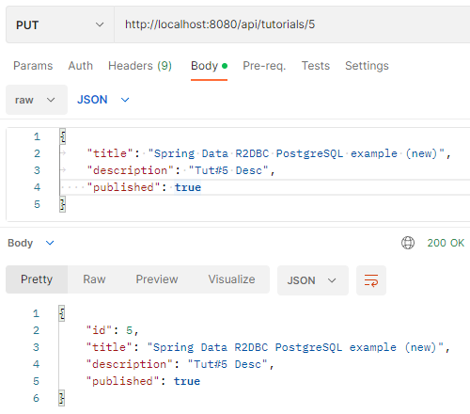Click the 200 OK status text
This screenshot has width=470, height=414.
coord(446,243)
